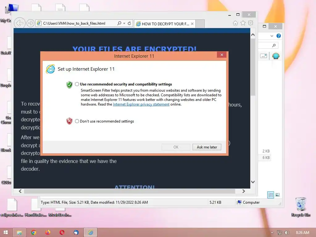
Task: Click Internet Explorer taskbar icon
Action: [x=90, y=233]
